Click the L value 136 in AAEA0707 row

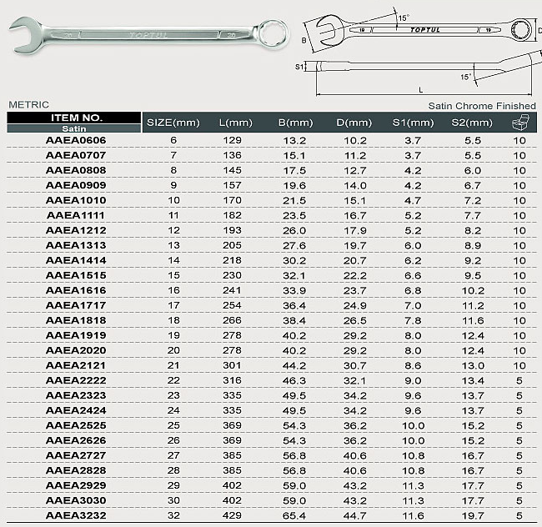(x=232, y=155)
